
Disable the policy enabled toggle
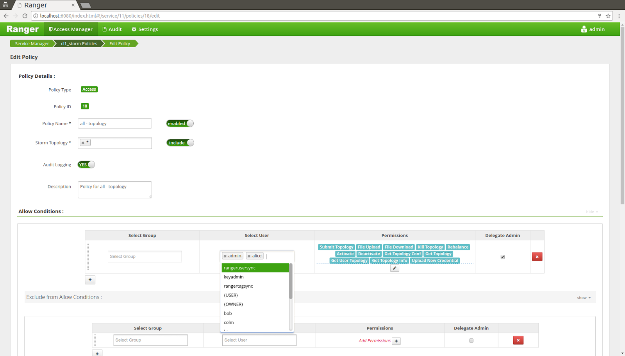point(179,123)
